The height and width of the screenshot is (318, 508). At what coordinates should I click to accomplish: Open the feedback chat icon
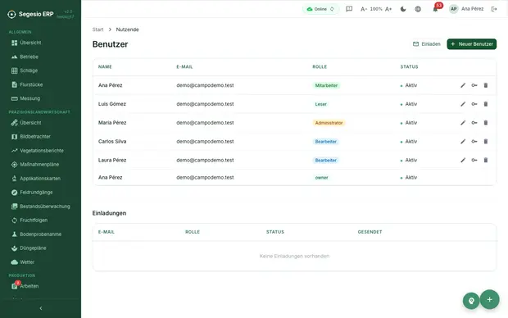(x=349, y=9)
